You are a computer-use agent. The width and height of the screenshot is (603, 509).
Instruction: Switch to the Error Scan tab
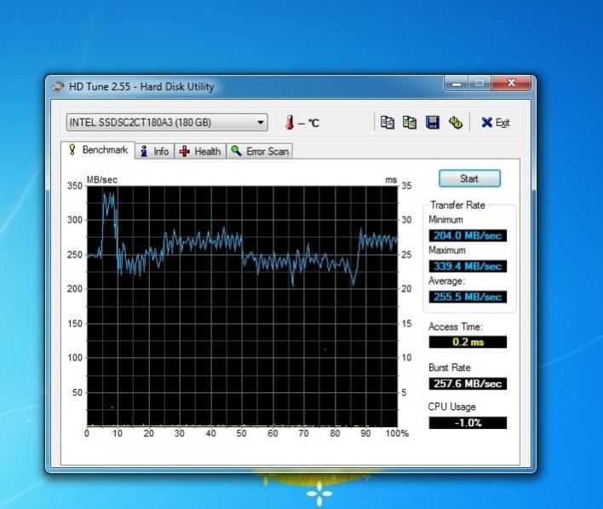(260, 151)
